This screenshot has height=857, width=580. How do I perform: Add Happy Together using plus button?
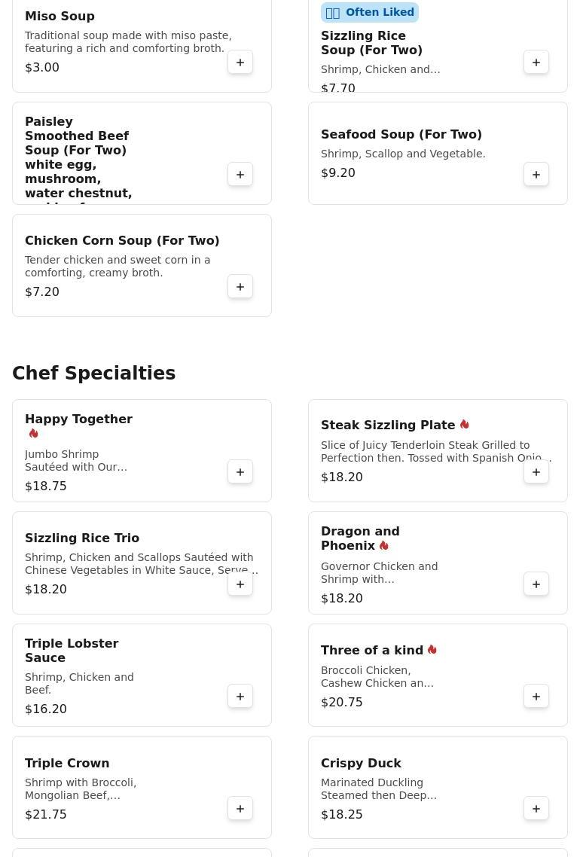[x=240, y=471]
